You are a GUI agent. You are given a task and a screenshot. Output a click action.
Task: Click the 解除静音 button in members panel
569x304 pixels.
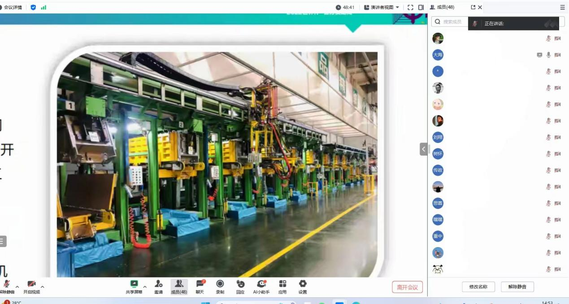pos(517,287)
